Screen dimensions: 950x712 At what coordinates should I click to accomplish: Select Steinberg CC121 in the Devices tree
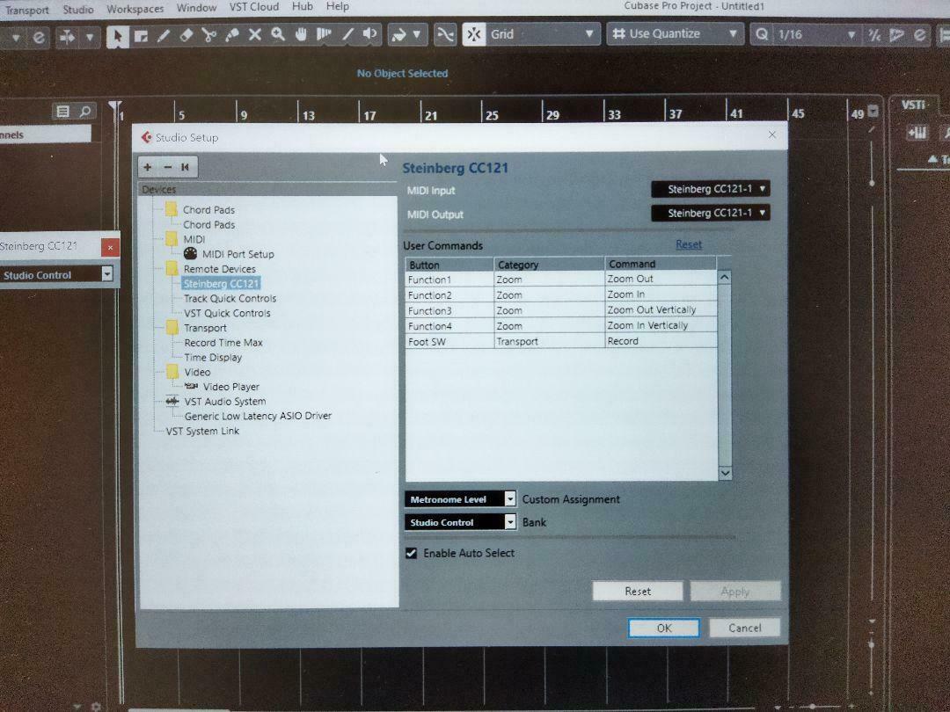click(221, 283)
